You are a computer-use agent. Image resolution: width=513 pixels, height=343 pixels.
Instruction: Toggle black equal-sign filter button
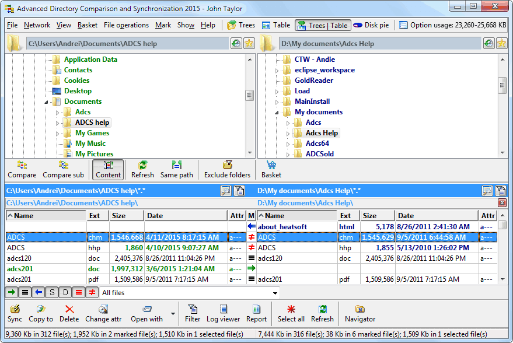coord(25,292)
